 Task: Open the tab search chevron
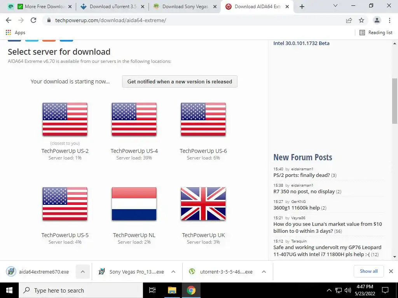[335, 5]
